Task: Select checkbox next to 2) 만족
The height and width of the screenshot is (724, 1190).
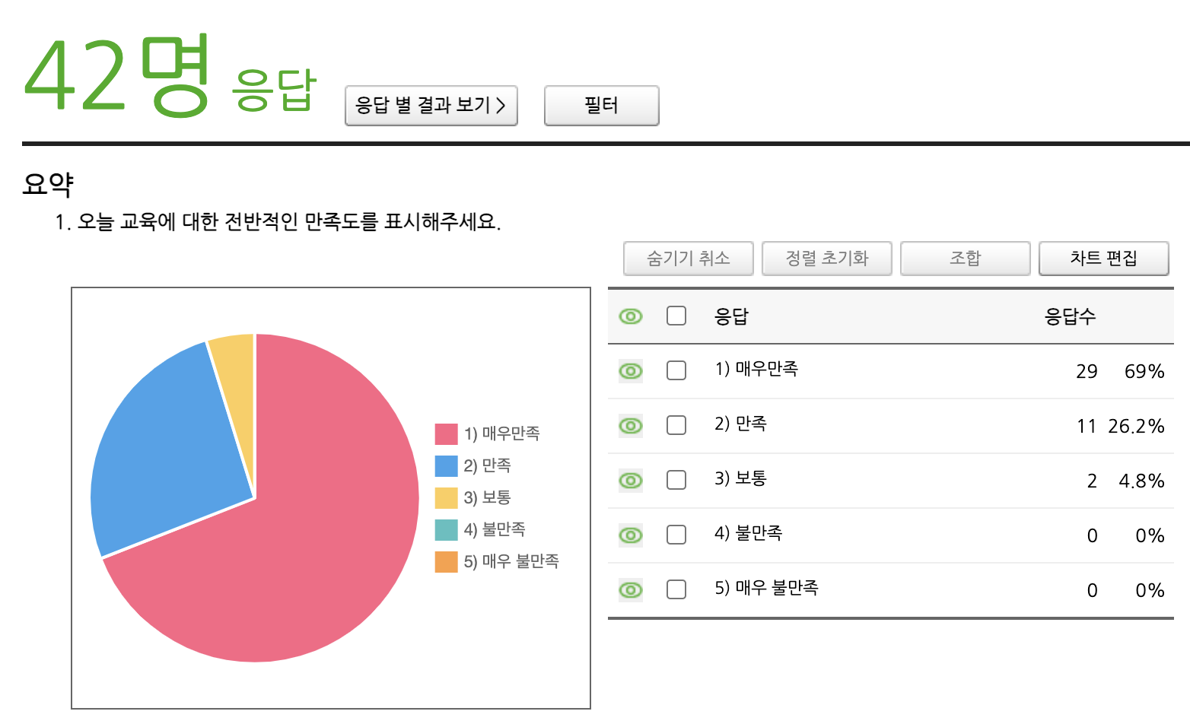Action: click(676, 425)
